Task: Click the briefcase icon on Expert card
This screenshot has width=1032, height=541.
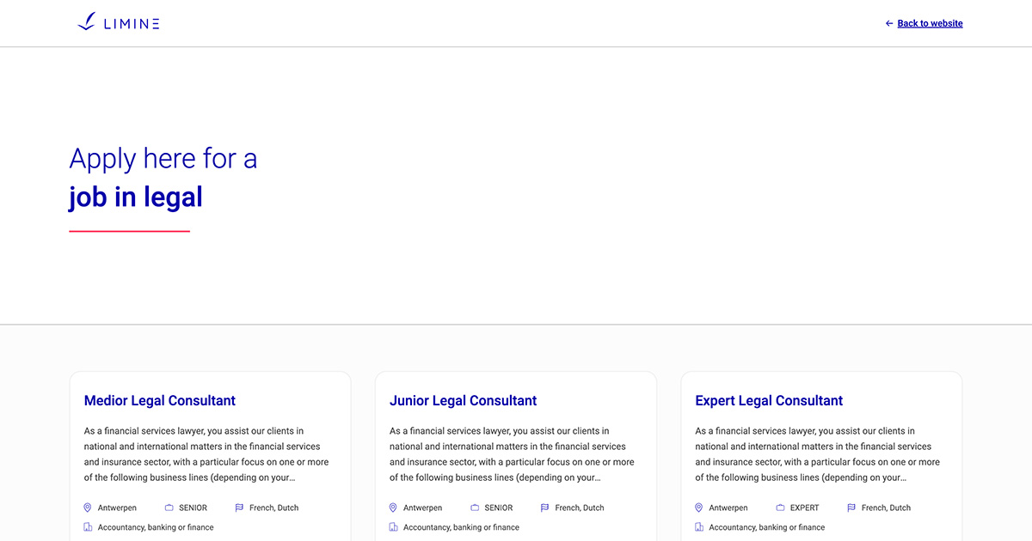Action: click(x=781, y=508)
